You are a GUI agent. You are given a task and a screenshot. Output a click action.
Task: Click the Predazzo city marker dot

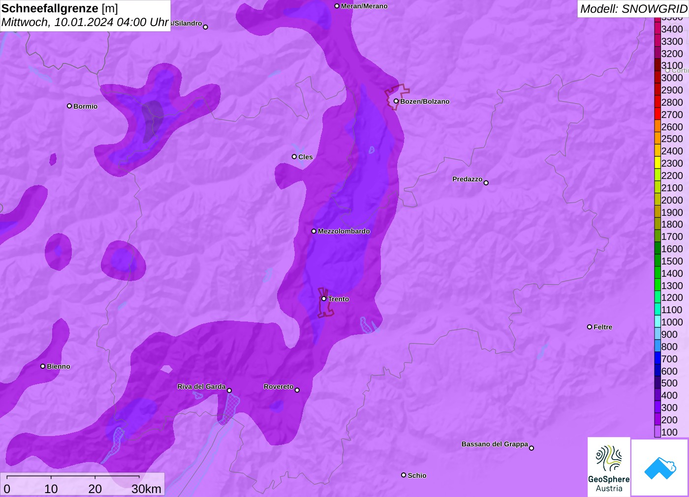(x=486, y=183)
